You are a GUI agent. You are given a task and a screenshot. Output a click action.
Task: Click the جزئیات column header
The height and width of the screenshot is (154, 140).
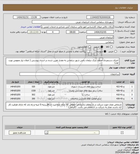[20, 127]
